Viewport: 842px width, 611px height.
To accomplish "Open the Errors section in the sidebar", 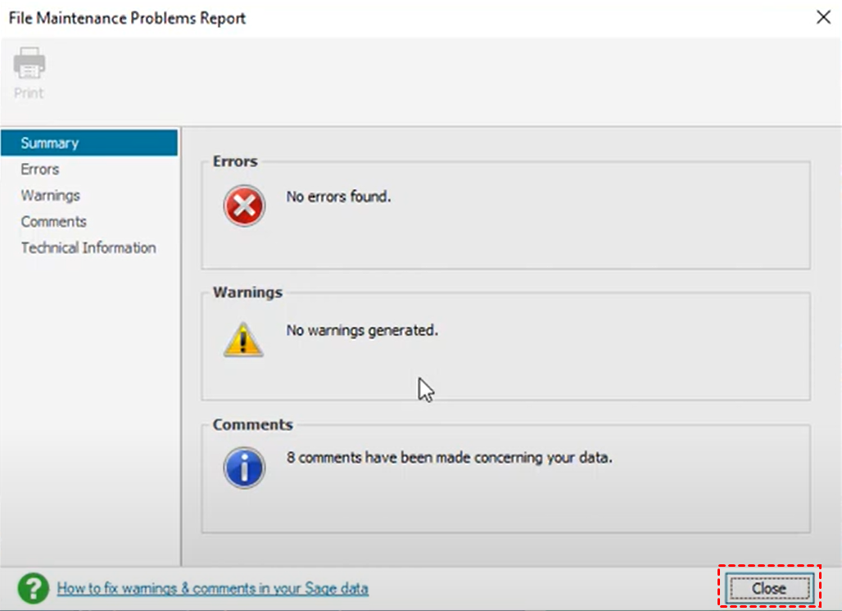I will coord(40,170).
